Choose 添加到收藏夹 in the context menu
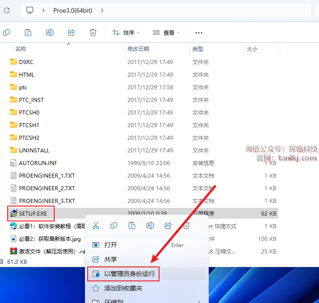Image resolution: width=319 pixels, height=303 pixels. (146, 288)
